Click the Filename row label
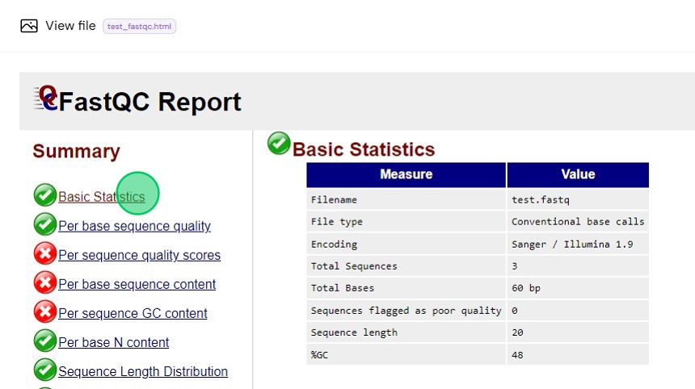 334,199
